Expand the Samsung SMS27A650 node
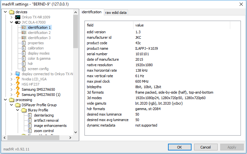This screenshot has width=247, height=154. click(11, 89)
